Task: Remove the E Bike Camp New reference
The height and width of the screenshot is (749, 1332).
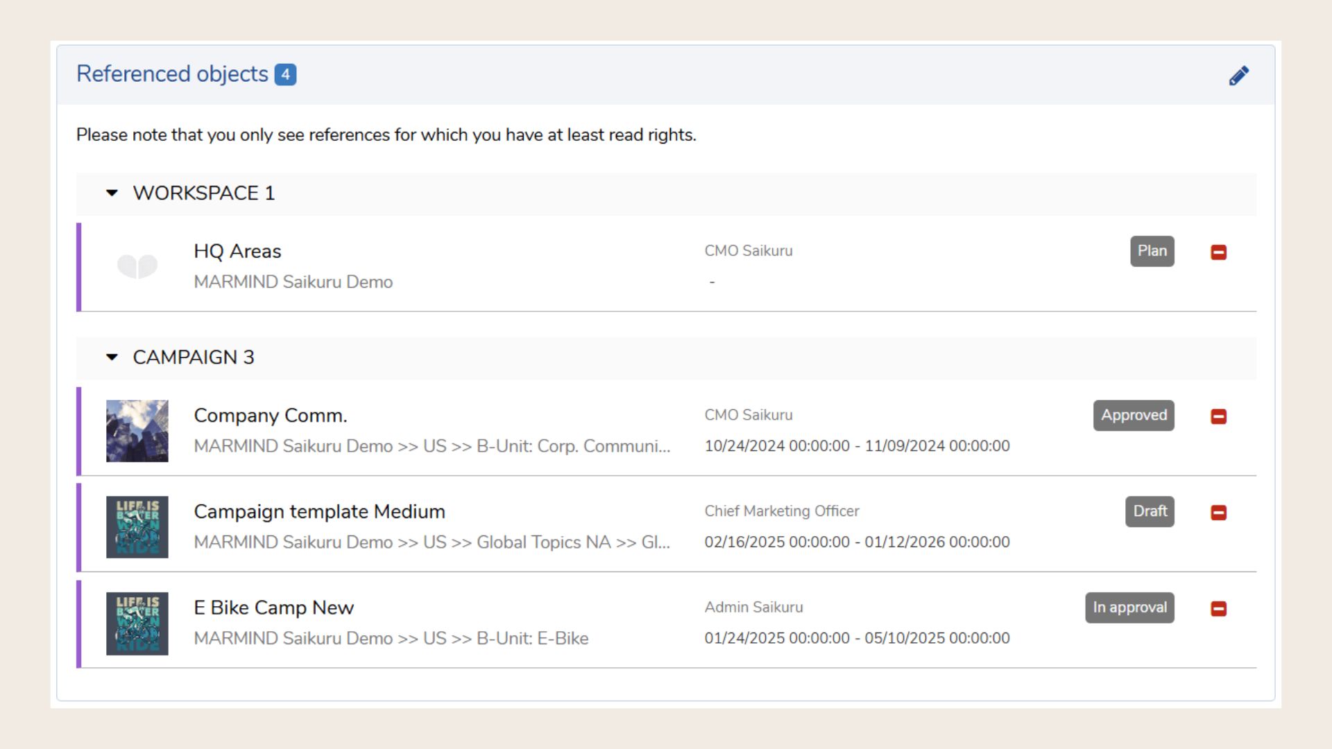Action: coord(1218,609)
